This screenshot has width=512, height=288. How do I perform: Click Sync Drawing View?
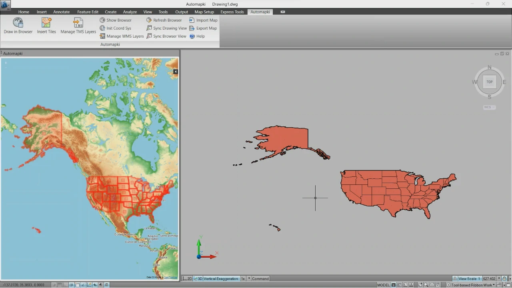pyautogui.click(x=166, y=28)
